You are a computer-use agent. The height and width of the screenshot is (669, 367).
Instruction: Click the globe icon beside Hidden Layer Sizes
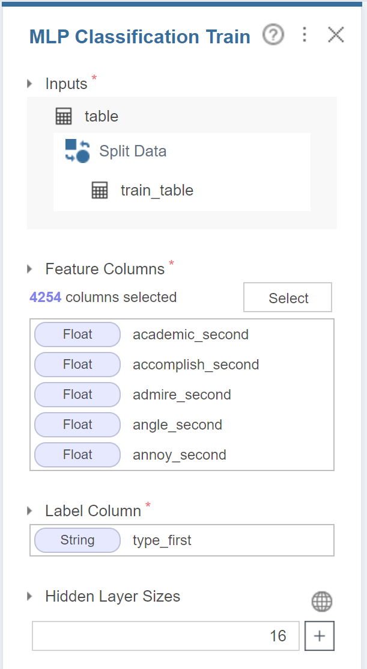pyautogui.click(x=322, y=601)
